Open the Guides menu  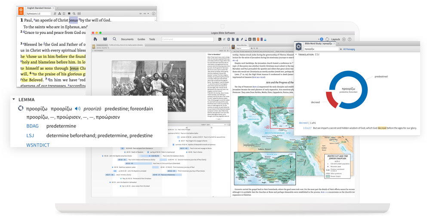(141, 39)
